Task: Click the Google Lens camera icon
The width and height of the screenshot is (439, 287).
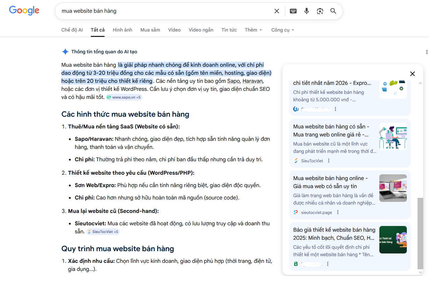Action: point(320,11)
